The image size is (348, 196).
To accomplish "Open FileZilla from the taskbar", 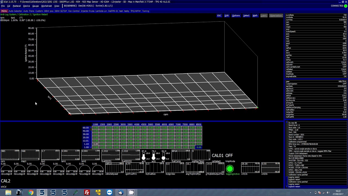I will [x=87, y=192].
